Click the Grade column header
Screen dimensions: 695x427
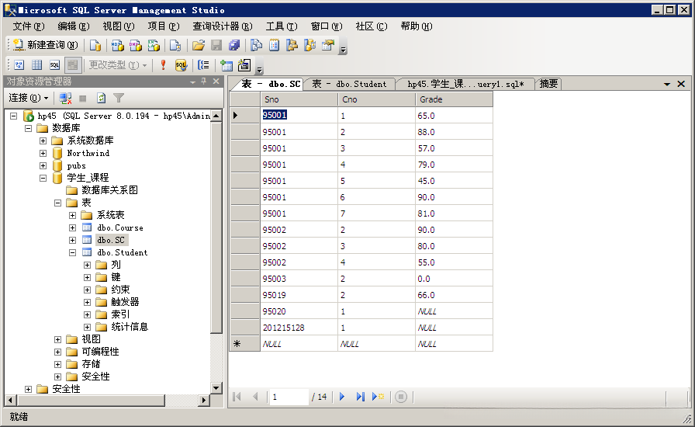[454, 99]
